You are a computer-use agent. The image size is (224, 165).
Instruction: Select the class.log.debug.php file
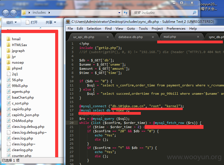tap(26, 127)
